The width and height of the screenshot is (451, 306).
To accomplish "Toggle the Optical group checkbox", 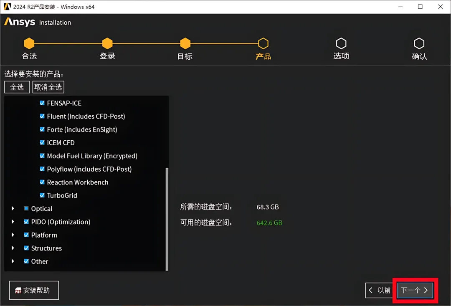I will click(26, 208).
